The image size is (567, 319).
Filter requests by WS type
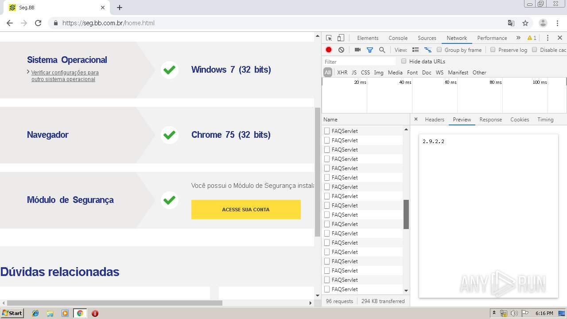click(x=439, y=73)
